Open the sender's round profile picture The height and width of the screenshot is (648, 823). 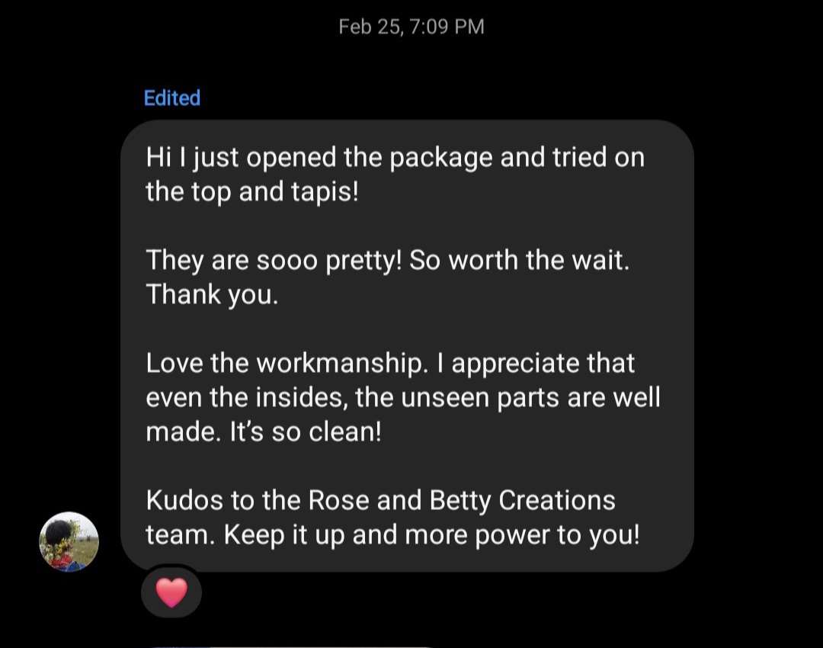click(69, 541)
